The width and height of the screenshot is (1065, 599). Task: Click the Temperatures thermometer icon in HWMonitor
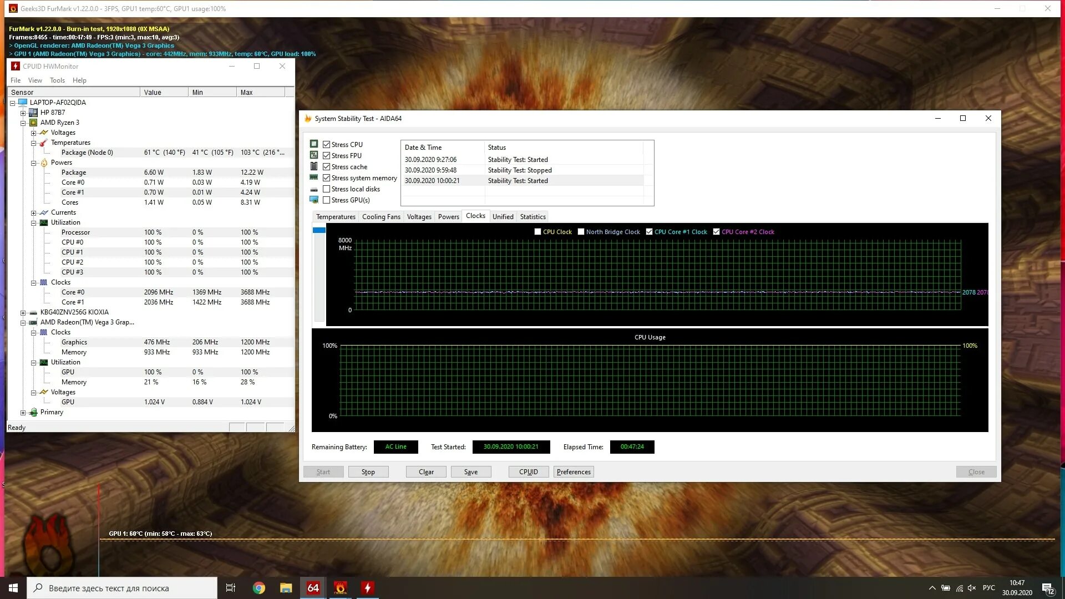44,143
